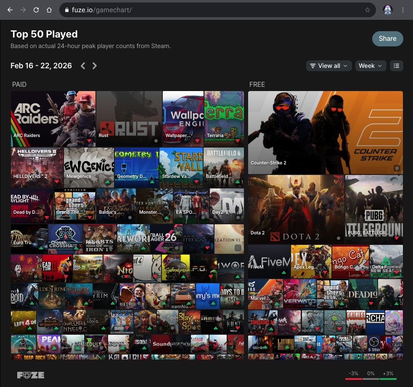Open the Geometry Dash tile
The image size is (413, 387).
click(x=137, y=167)
